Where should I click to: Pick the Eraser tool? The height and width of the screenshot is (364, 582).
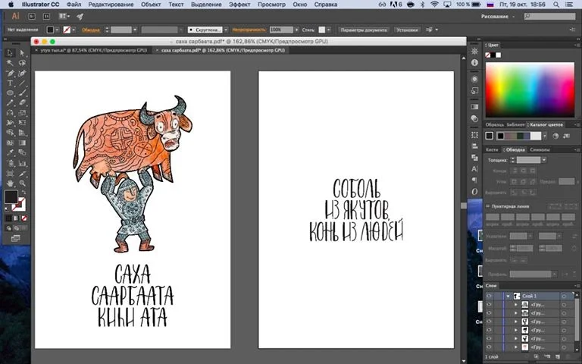[22, 103]
